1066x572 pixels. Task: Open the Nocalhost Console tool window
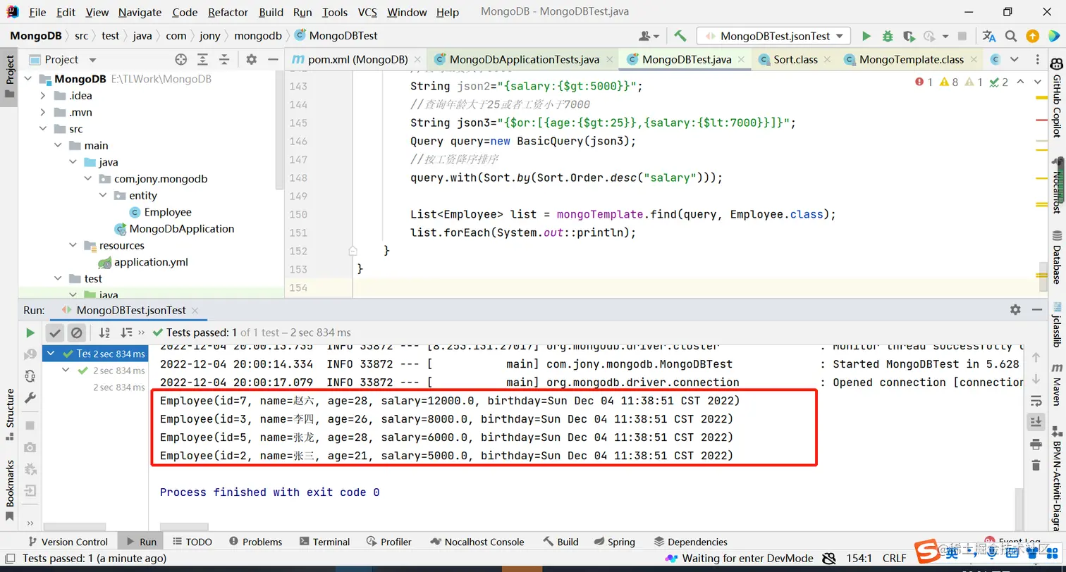tap(477, 542)
